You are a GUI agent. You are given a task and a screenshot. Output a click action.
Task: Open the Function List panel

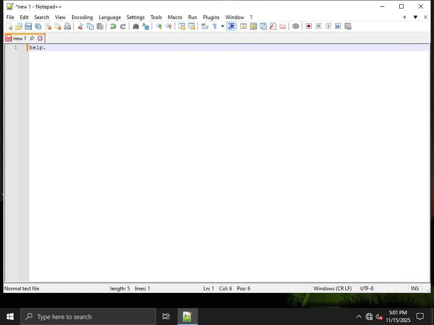point(273,27)
